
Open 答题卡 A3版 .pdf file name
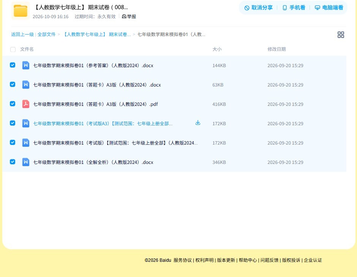pos(95,104)
